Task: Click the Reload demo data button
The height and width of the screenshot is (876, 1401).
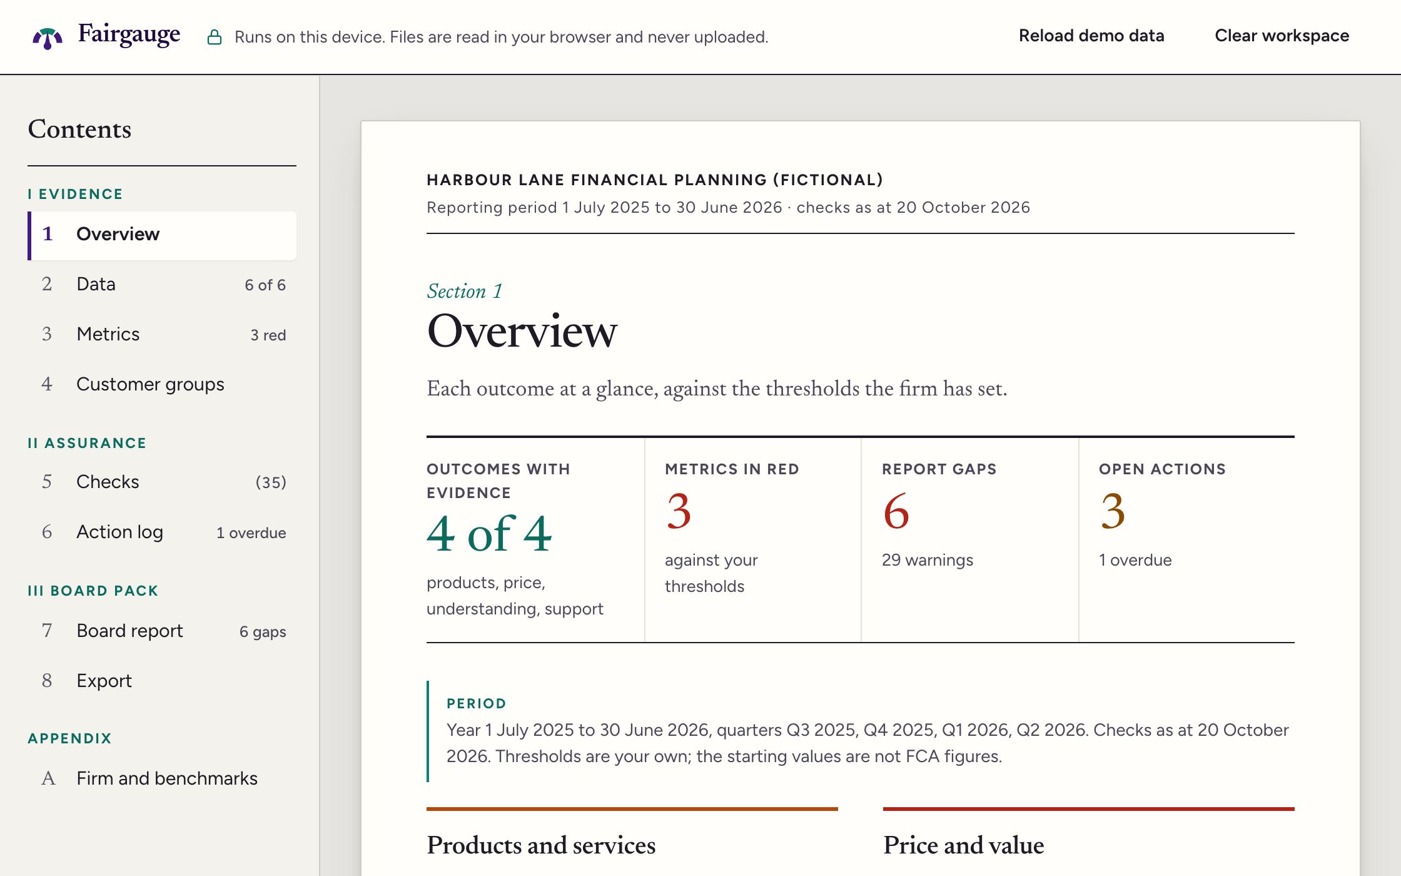Action: (x=1091, y=36)
